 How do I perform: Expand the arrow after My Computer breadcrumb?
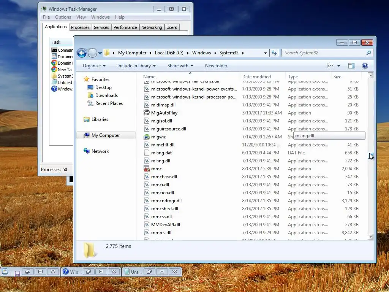pos(150,53)
